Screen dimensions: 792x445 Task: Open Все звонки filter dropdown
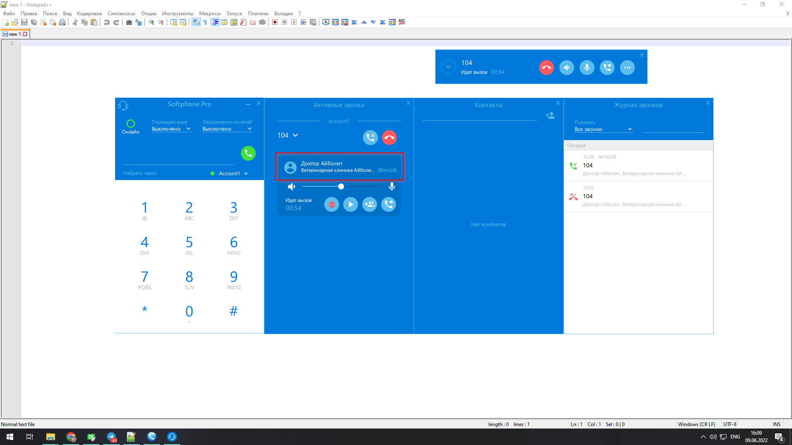[x=603, y=129]
